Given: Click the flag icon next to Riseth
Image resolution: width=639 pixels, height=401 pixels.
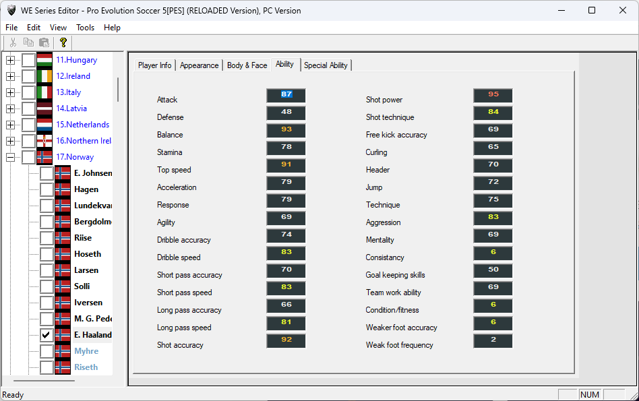Looking at the screenshot, I should point(63,367).
